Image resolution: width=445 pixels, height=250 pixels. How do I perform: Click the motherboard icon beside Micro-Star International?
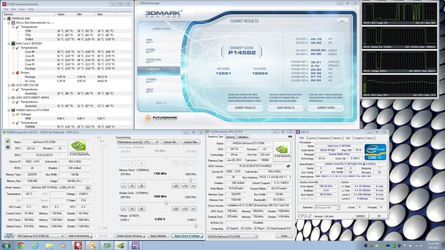tap(13, 23)
